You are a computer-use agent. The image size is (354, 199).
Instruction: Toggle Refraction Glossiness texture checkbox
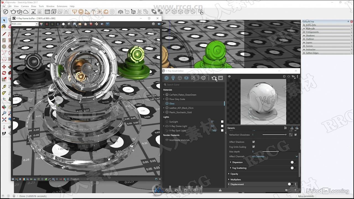[x=295, y=135]
